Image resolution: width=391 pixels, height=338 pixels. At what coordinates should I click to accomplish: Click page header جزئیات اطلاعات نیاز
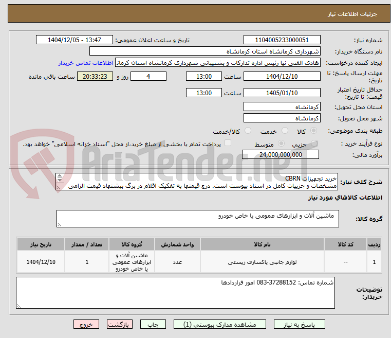click(352, 14)
